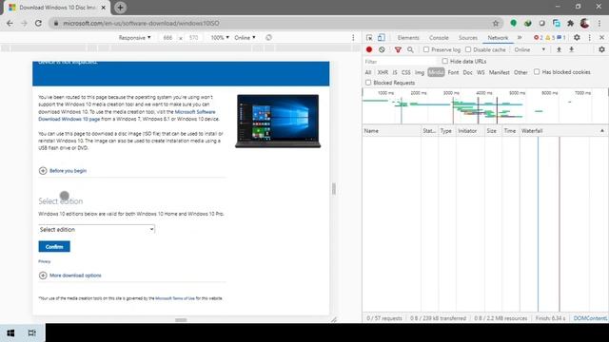Click the Waterfall column sort arrow

(x=602, y=131)
